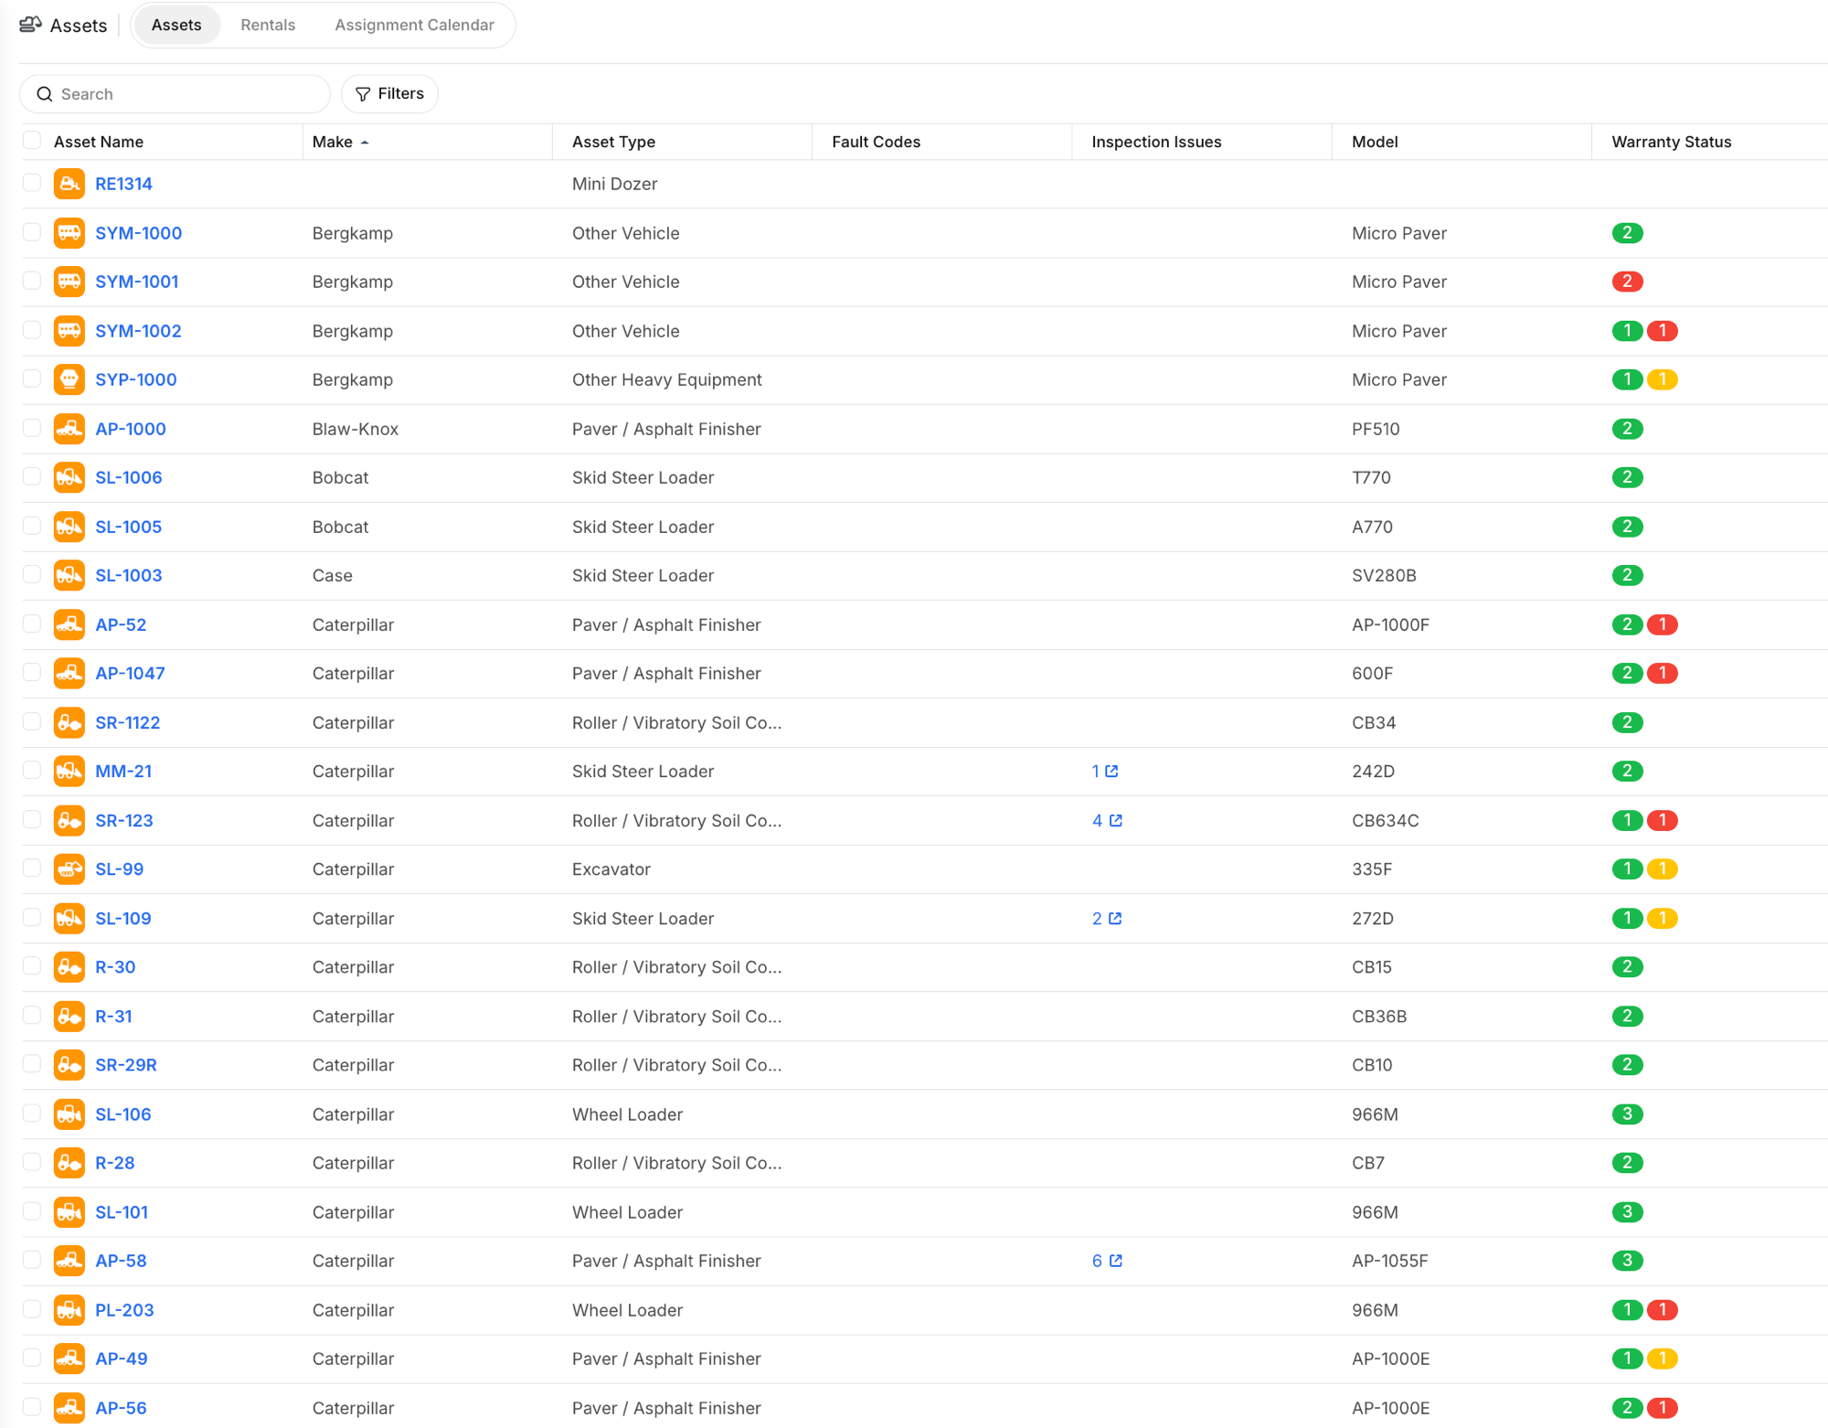
Task: Click the Paver icon next to AP-1000
Action: [69, 428]
